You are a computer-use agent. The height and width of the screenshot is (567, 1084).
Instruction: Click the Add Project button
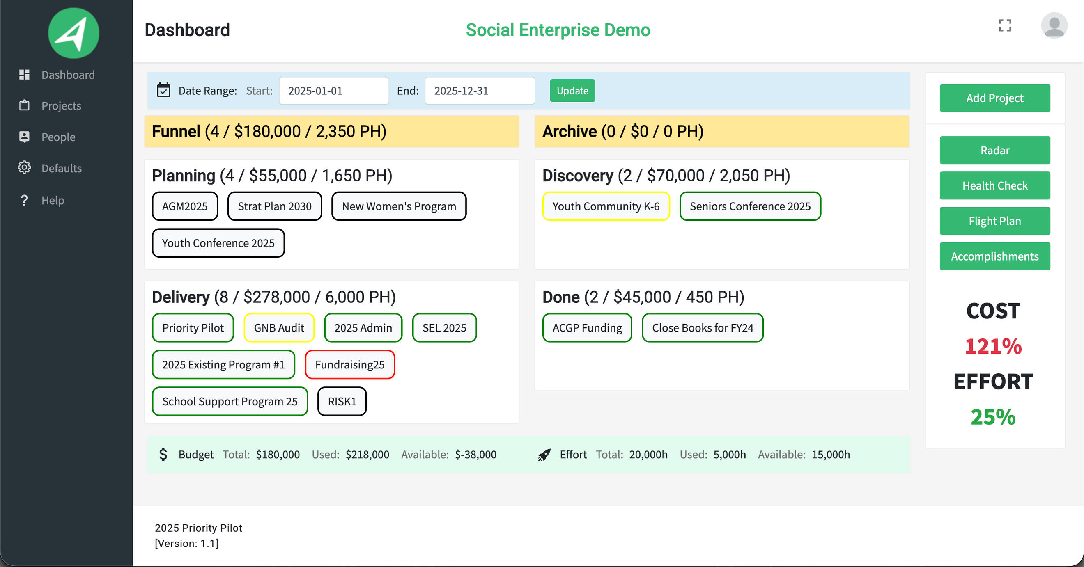click(994, 98)
